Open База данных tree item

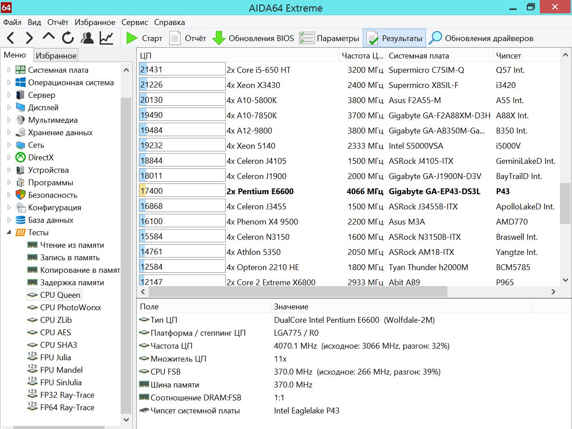pos(50,220)
